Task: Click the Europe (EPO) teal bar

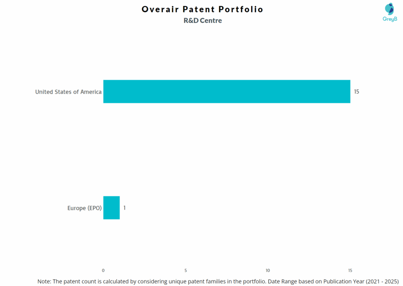Action: coord(111,208)
